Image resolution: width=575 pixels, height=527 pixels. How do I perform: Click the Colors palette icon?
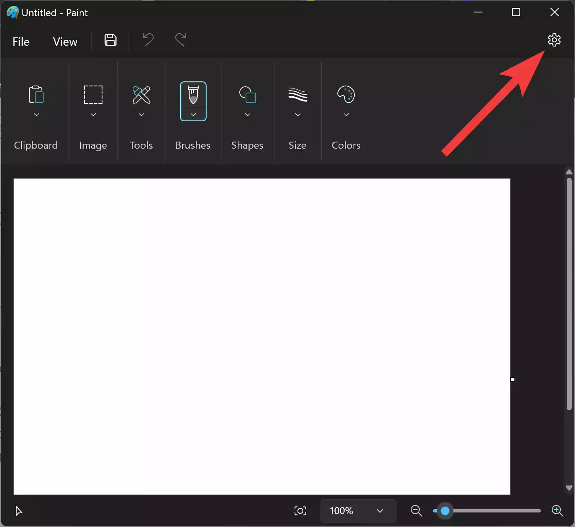tap(346, 94)
